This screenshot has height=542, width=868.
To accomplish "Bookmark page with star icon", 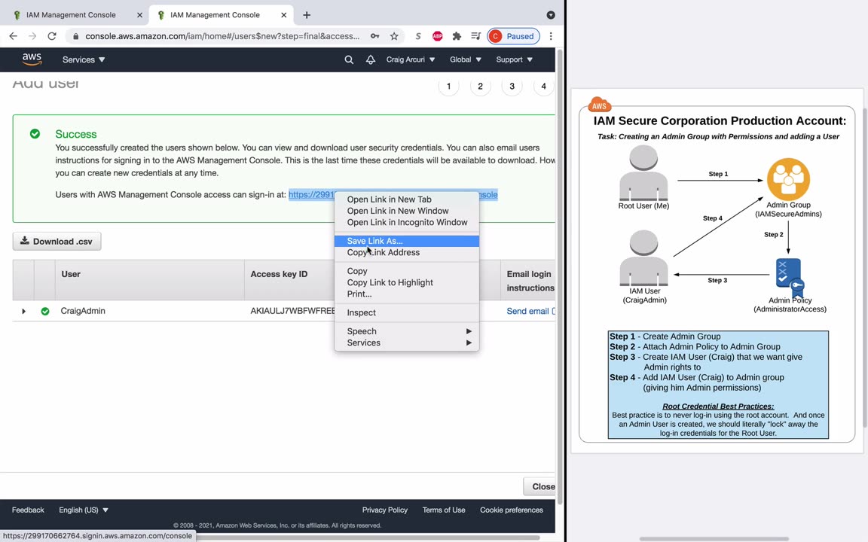I will (394, 36).
